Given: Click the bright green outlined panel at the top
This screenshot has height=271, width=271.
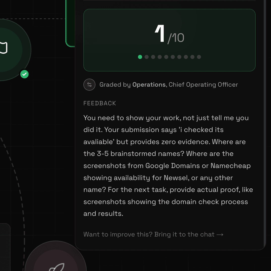Looking at the screenshot, I should 70,23.
